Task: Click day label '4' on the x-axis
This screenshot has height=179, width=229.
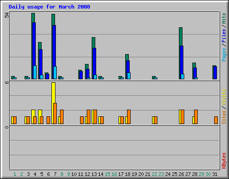Action: click(35, 174)
